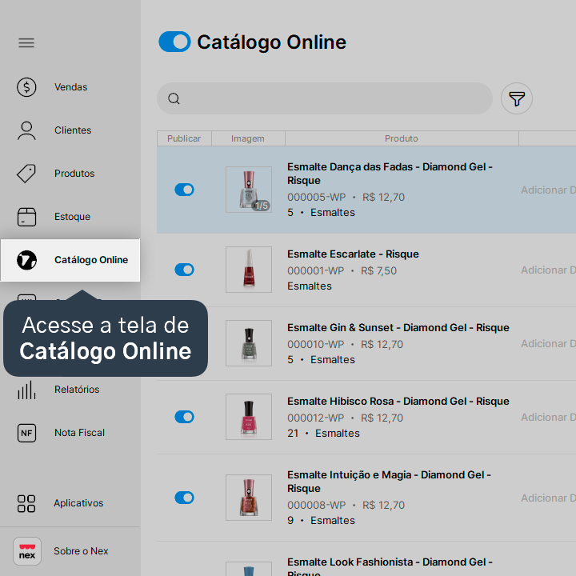Image resolution: width=576 pixels, height=576 pixels.
Task: Click the Aplicativos grid icon
Action: point(26,503)
